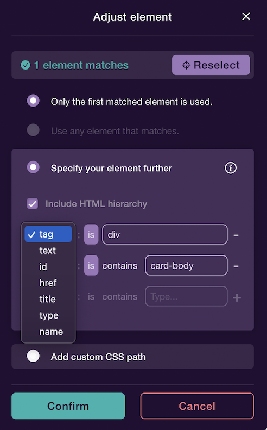Viewport: 267px width, 430px height.
Task: Confirm the element adjustment
Action: pyautogui.click(x=68, y=406)
